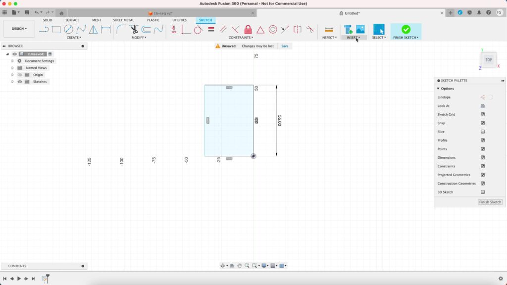Viewport: 507px width, 285px height.
Task: Pick the Trim scissors tool
Action: point(134,30)
